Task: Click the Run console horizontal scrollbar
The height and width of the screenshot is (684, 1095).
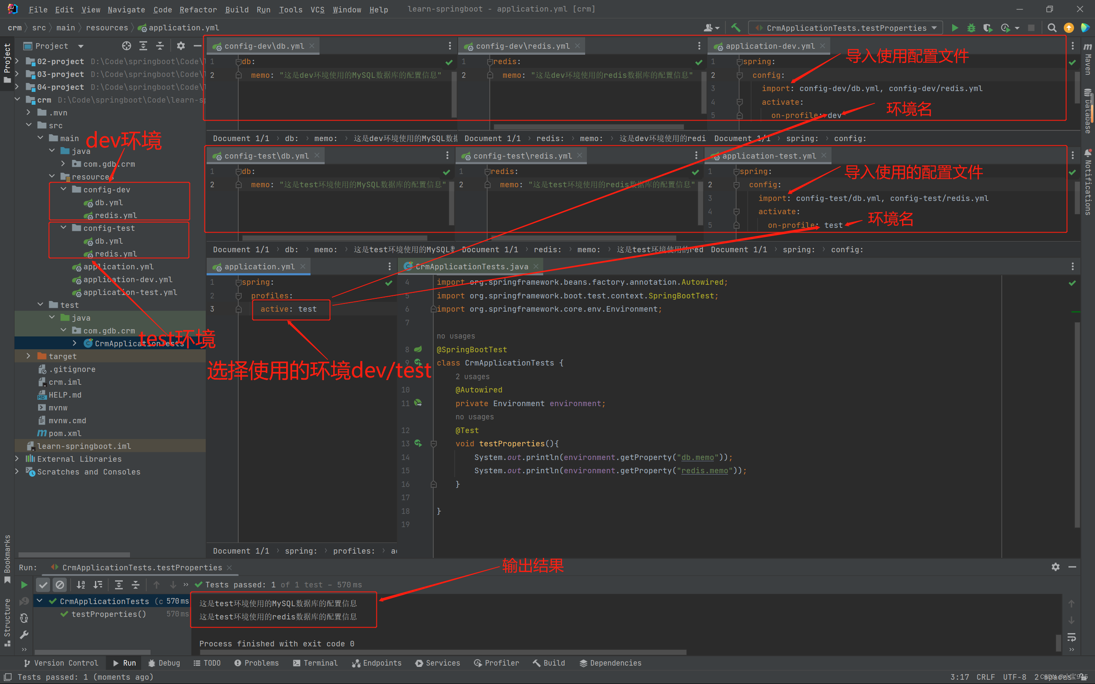Action: click(x=444, y=652)
